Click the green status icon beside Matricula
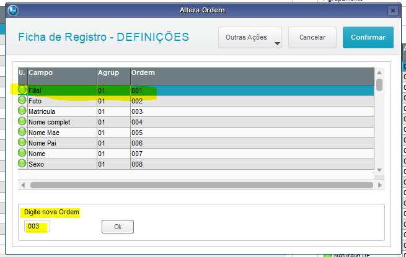Viewport: 406px width, 257px height. pos(22,110)
